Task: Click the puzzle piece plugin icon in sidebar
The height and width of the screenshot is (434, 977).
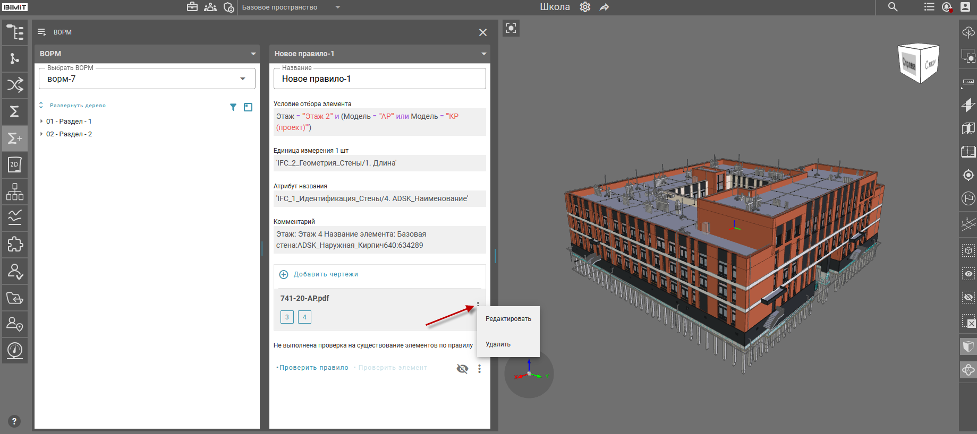Action: tap(15, 244)
